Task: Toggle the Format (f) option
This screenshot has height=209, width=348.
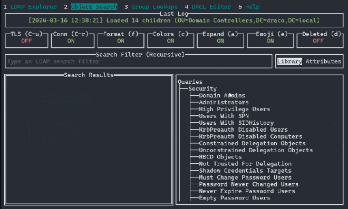Action: click(x=121, y=39)
